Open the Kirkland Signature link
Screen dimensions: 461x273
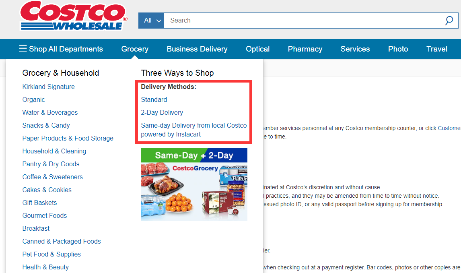coord(49,87)
